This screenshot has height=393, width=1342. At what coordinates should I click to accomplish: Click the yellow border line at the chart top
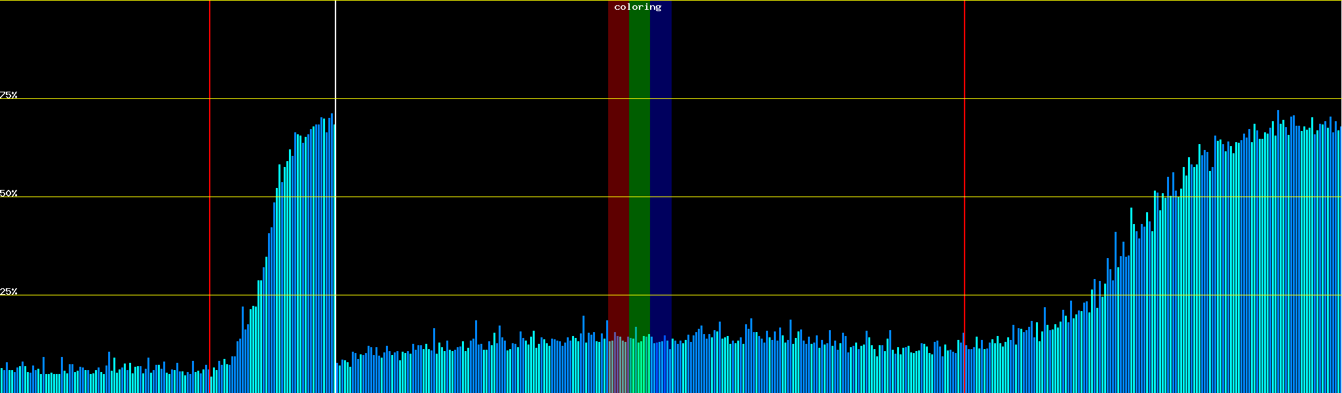pyautogui.click(x=786, y=1)
